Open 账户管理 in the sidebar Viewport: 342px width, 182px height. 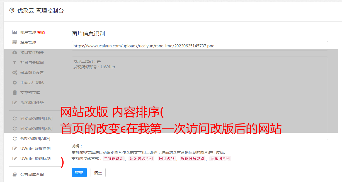point(28,32)
